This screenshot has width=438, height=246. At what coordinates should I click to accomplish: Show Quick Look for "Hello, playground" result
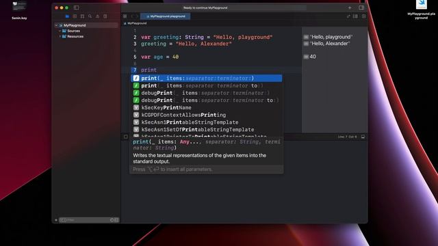pyautogui.click(x=306, y=37)
